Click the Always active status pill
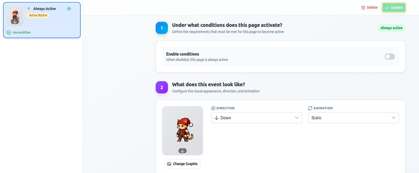Viewport: 419px width, 173px height. (x=391, y=28)
